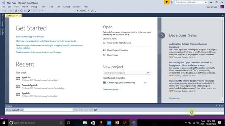Open Windows Start menu
The width and height of the screenshot is (225, 126).
point(4,123)
